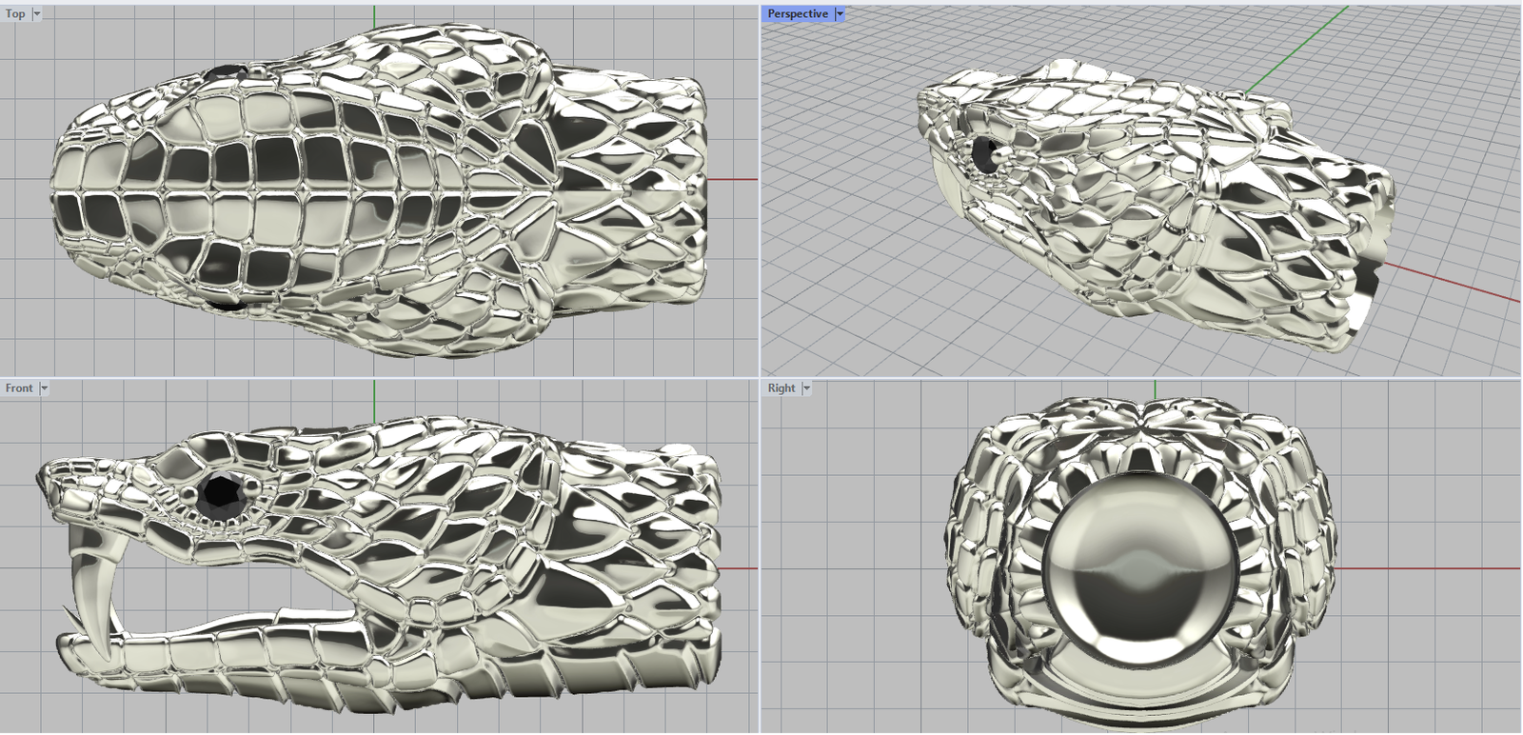Select the Right viewport title label
The height and width of the screenshot is (735, 1523).
(x=781, y=388)
